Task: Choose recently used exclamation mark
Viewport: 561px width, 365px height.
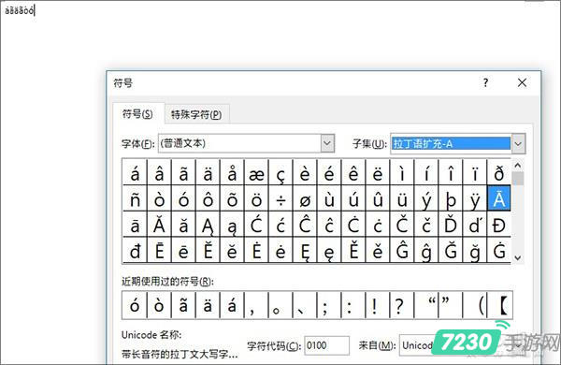Action: pos(378,305)
